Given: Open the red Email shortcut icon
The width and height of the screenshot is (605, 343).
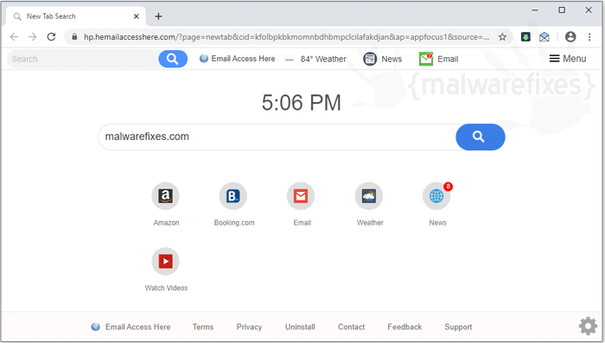Looking at the screenshot, I should [x=301, y=196].
